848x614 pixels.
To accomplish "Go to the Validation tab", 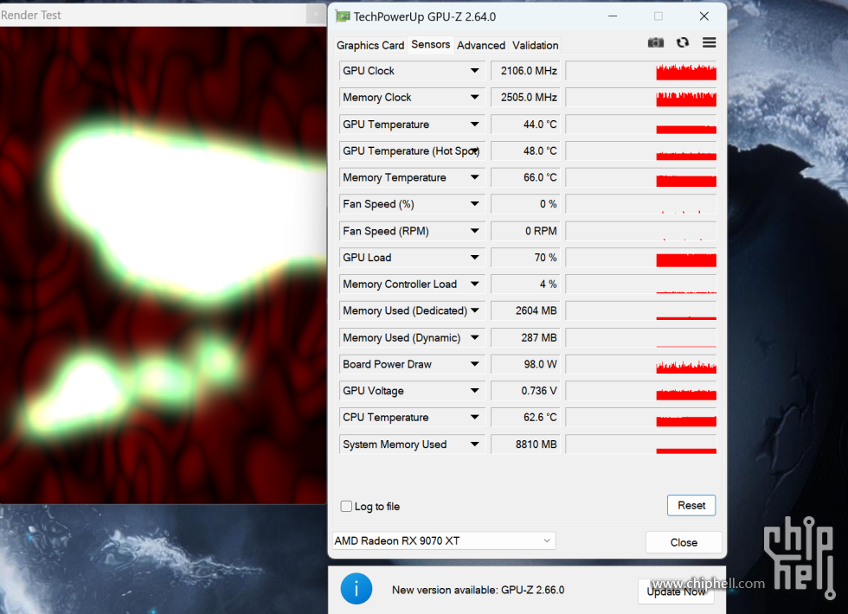I will [x=535, y=45].
